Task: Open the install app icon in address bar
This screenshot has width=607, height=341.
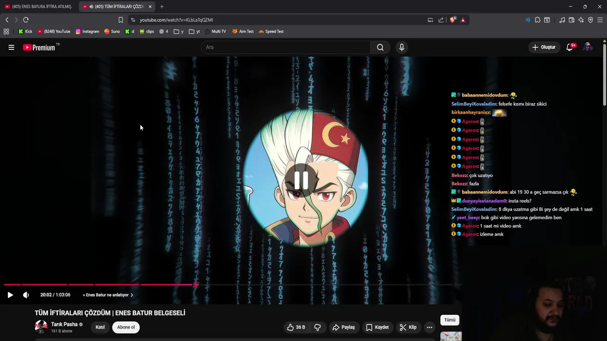Action: (430, 20)
